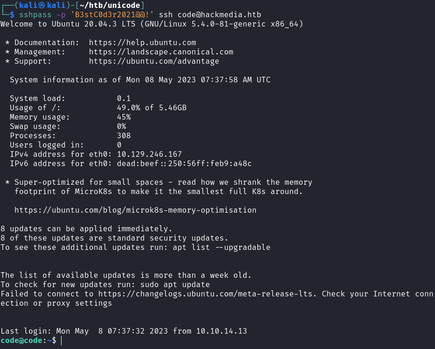Open the help.ubuntu.com documentation link

[143, 42]
